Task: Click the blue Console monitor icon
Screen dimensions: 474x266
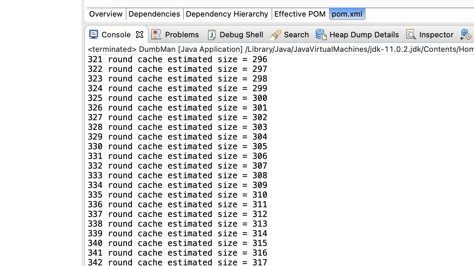Action: [93, 34]
